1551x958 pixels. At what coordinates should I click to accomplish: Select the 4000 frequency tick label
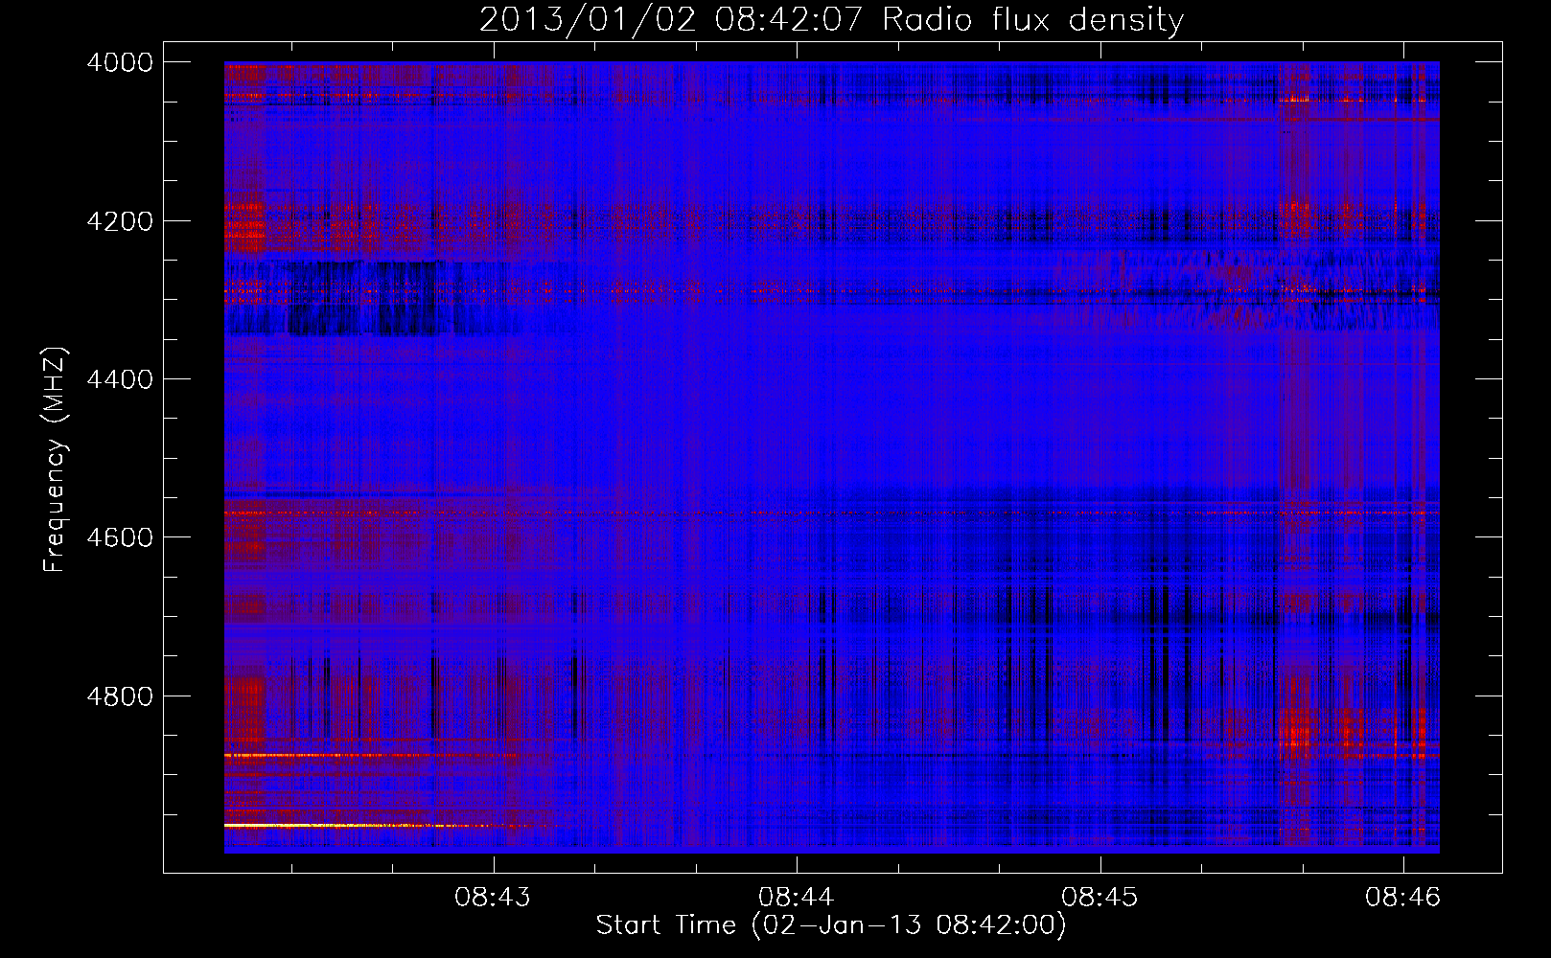(120, 62)
